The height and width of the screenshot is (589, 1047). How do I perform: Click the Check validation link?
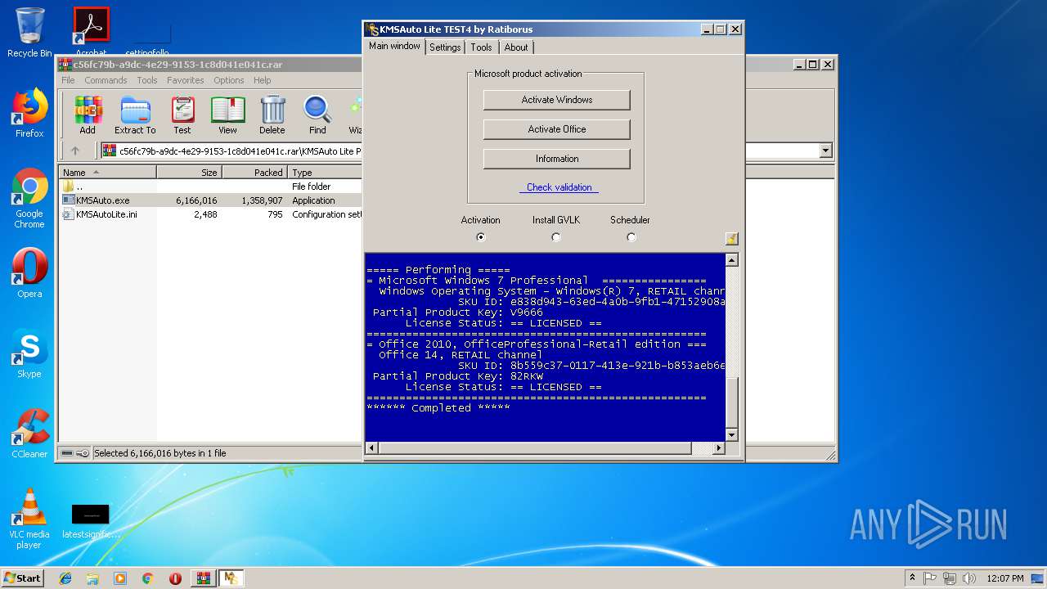(559, 187)
